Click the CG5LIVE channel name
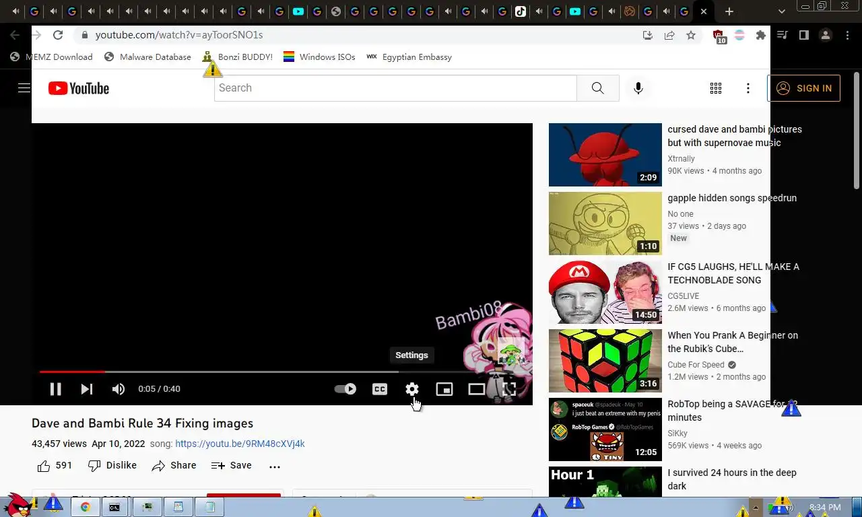The image size is (862, 517). point(684,296)
